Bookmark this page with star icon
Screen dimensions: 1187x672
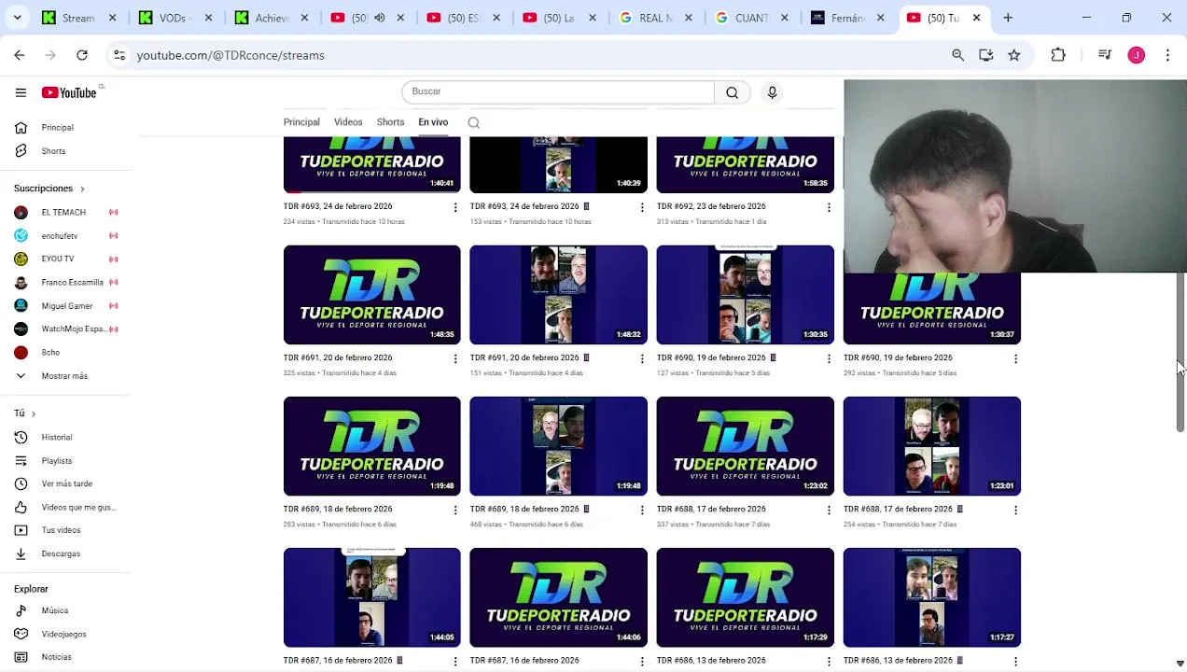1014,55
